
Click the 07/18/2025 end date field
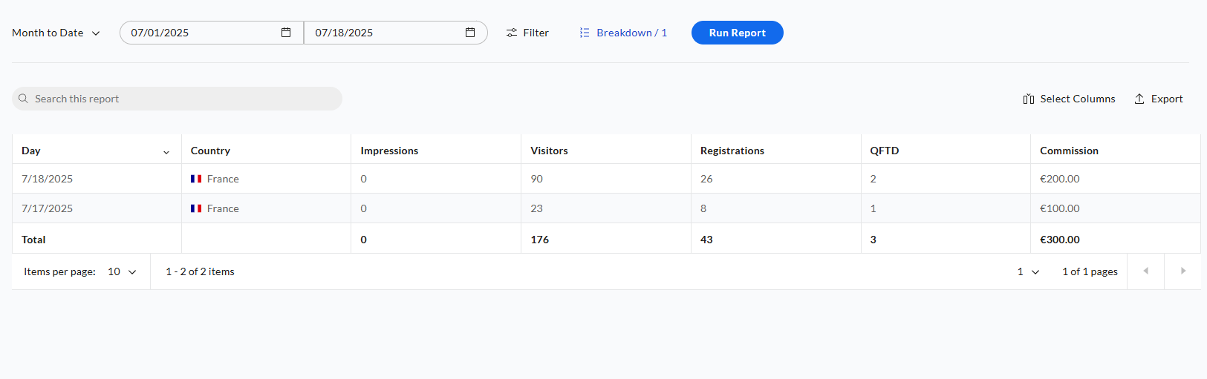(x=396, y=33)
